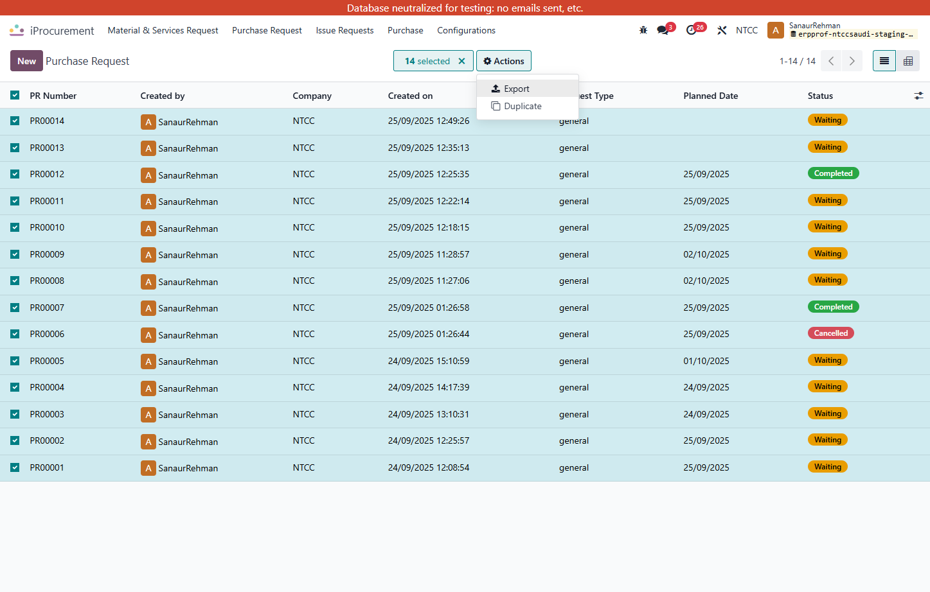Choose Duplicate from the Actions menu
Viewport: 930px width, 592px height.
pos(528,106)
